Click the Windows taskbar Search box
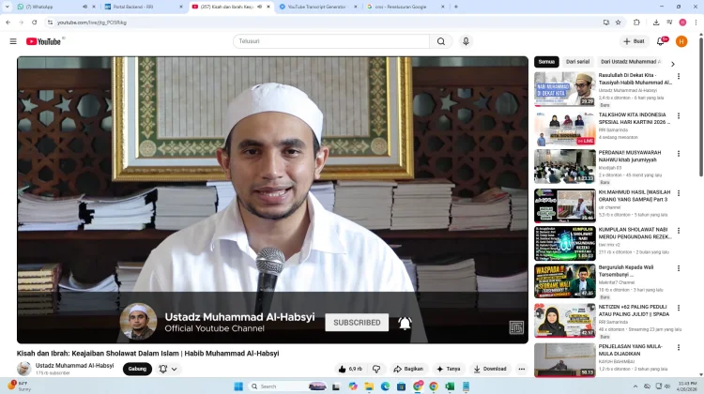 click(x=287, y=386)
